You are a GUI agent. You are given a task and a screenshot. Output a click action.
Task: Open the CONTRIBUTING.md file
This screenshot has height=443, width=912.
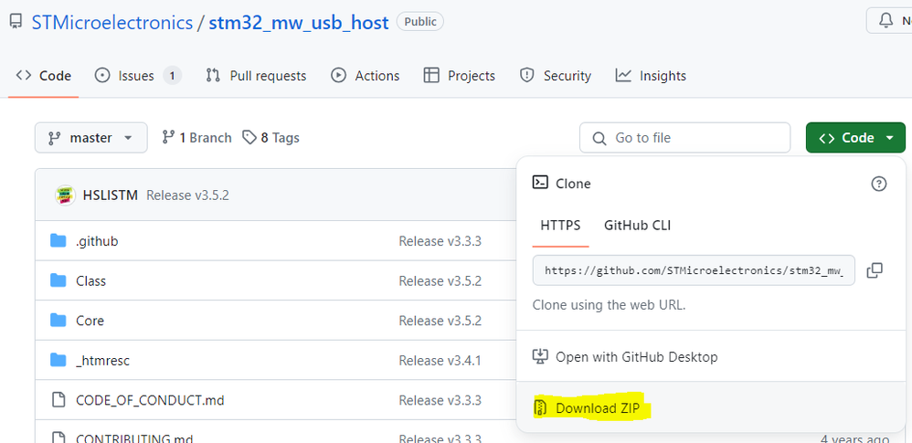[133, 438]
